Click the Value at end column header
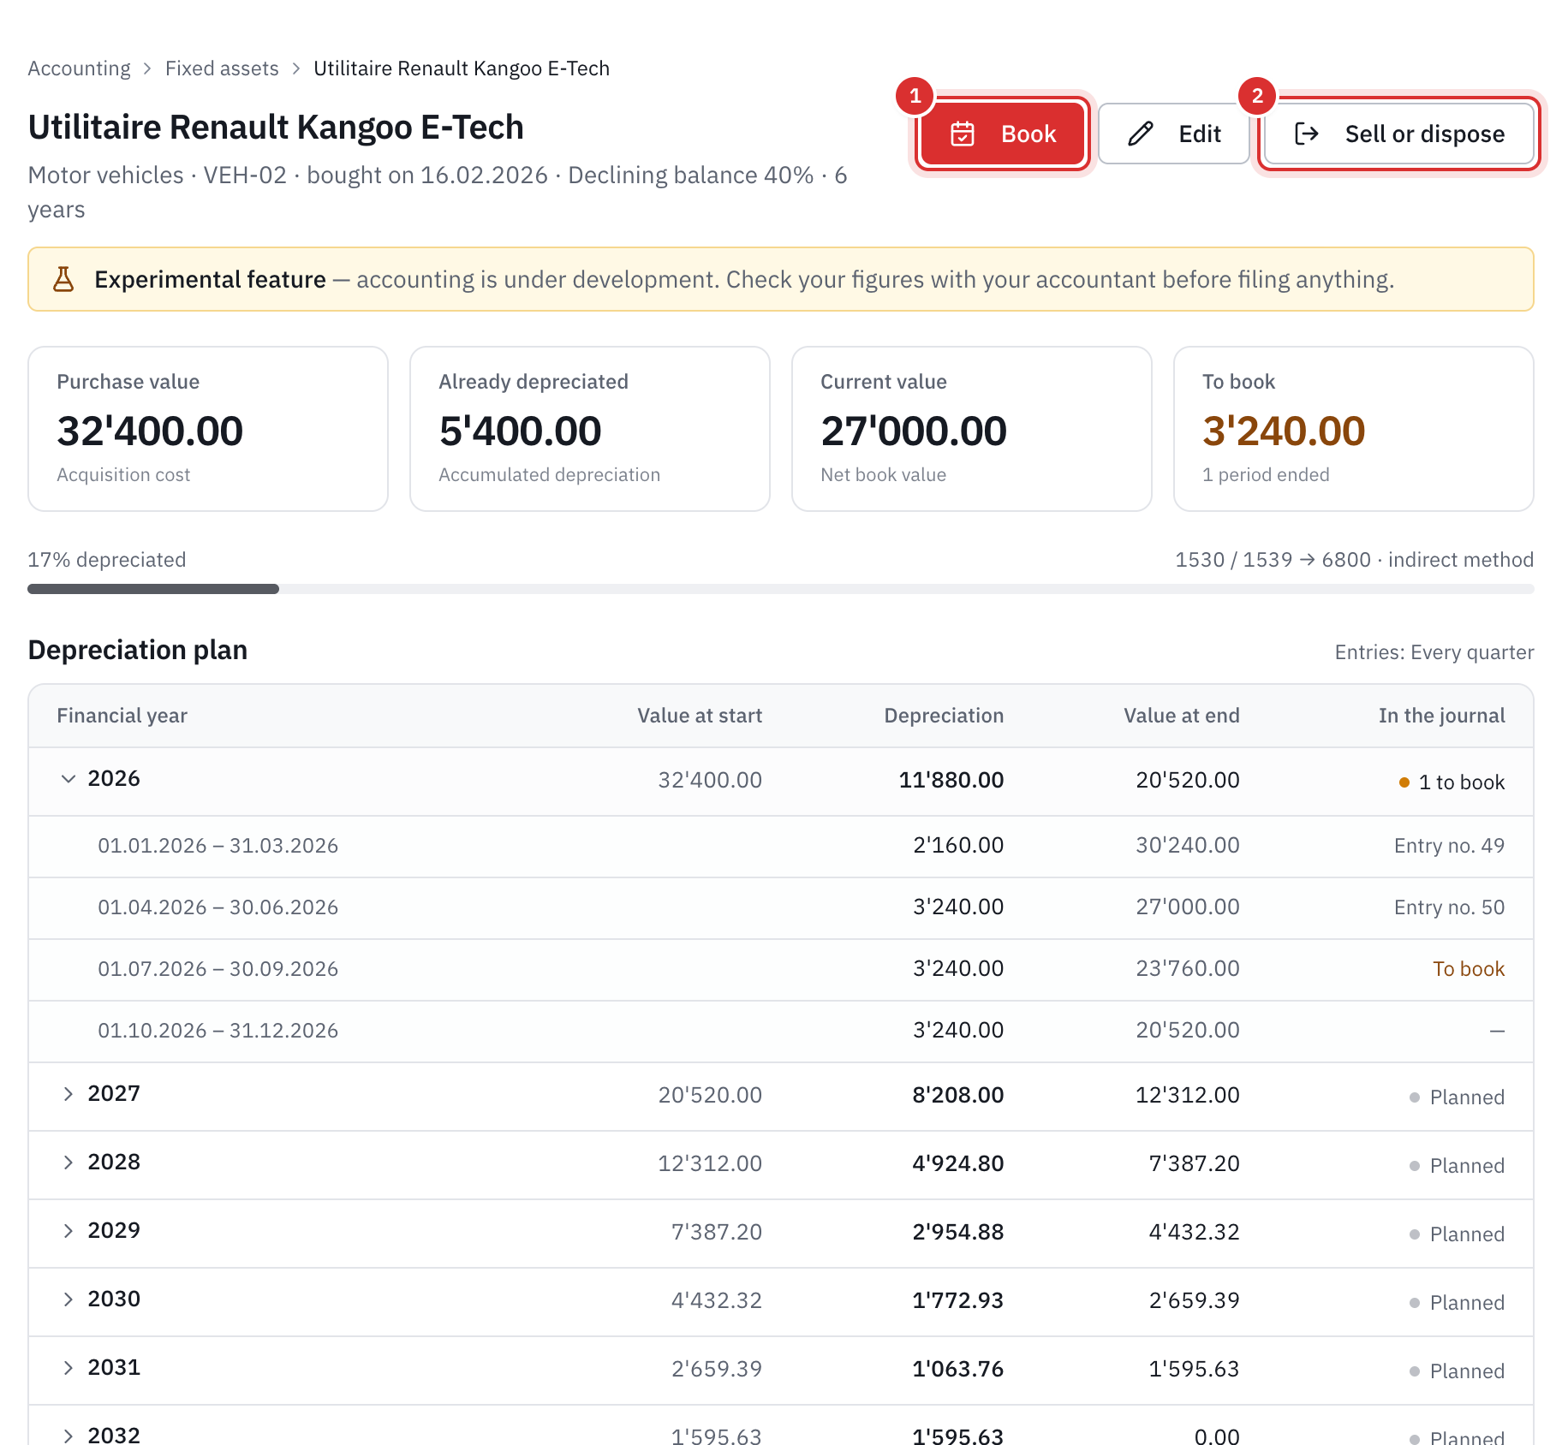This screenshot has height=1445, width=1562. (x=1182, y=716)
